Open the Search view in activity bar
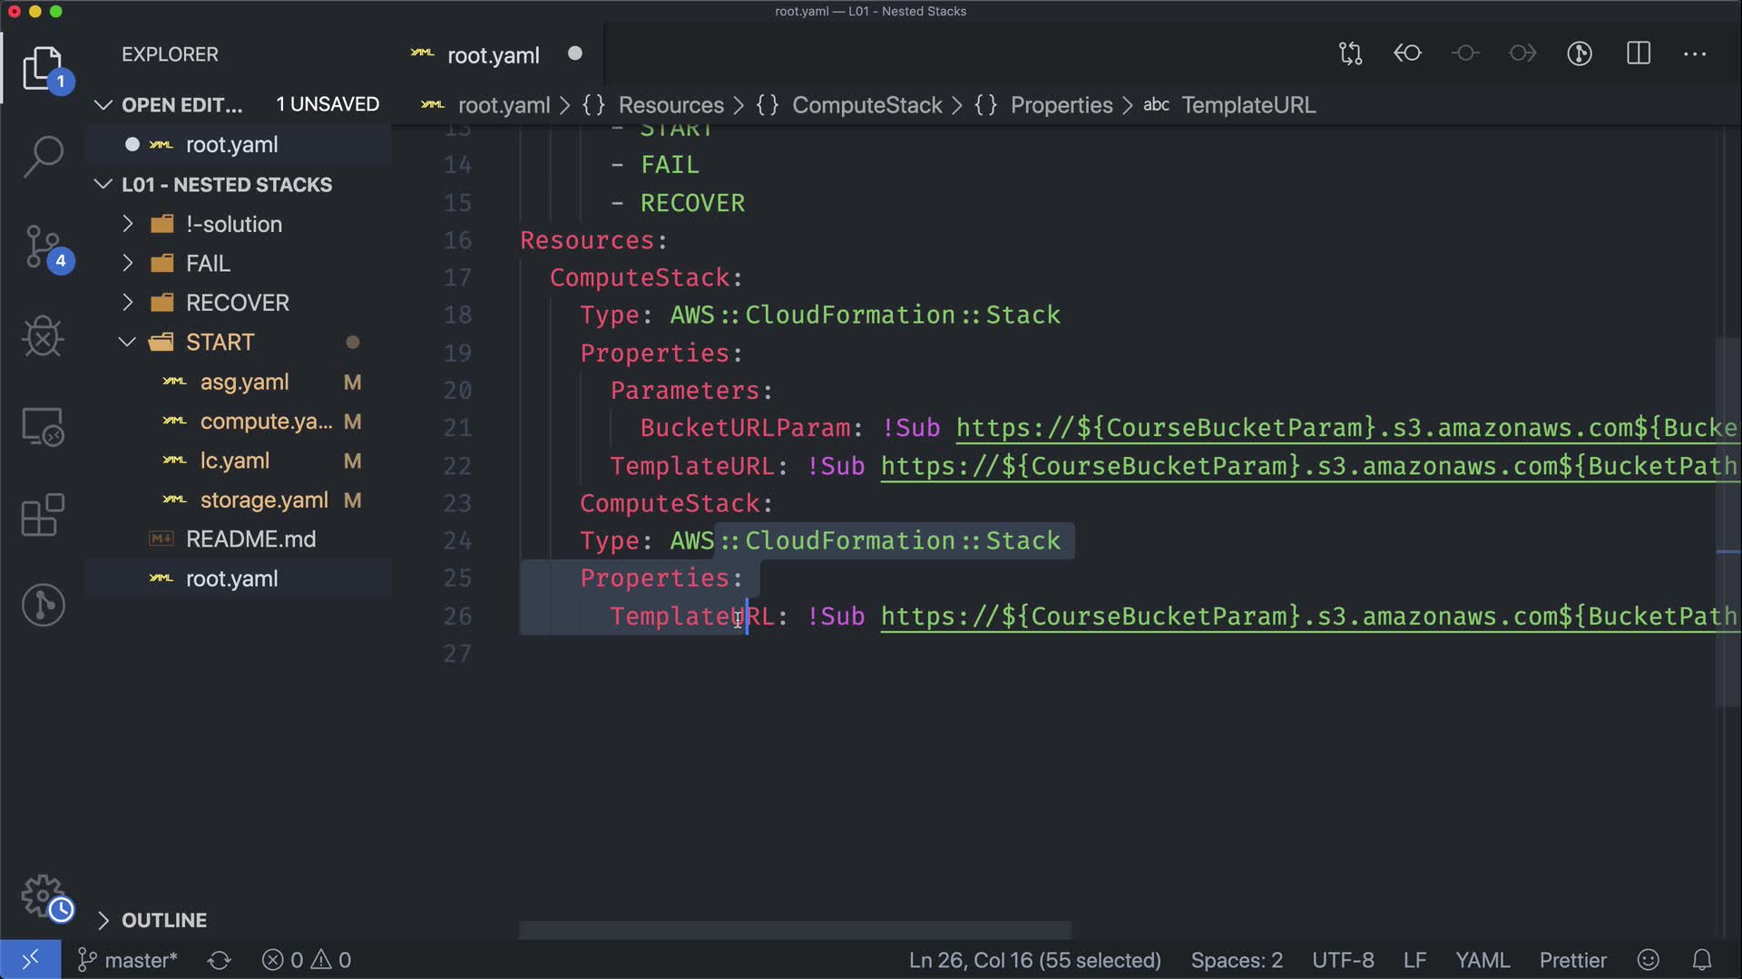The height and width of the screenshot is (979, 1742). coord(43,156)
